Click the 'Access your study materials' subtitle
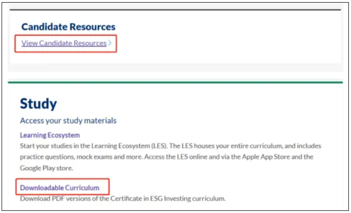This screenshot has width=351, height=213. [x=68, y=121]
